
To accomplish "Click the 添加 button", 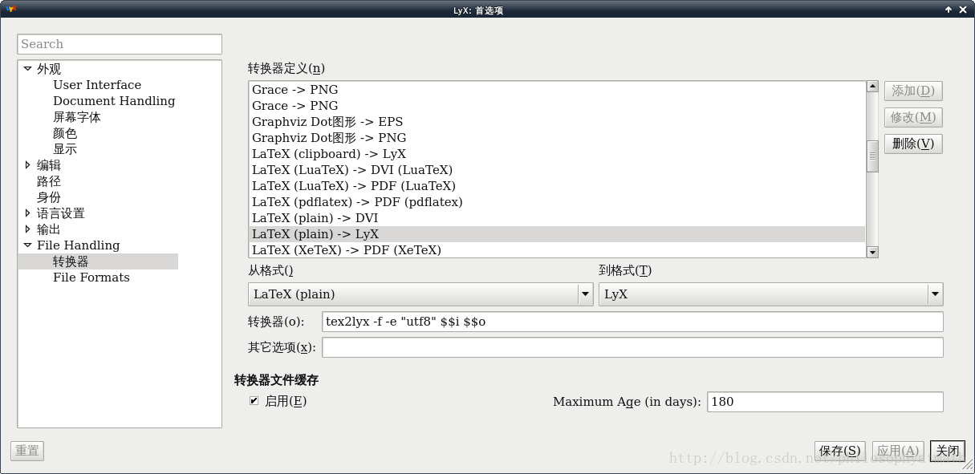I will (913, 91).
